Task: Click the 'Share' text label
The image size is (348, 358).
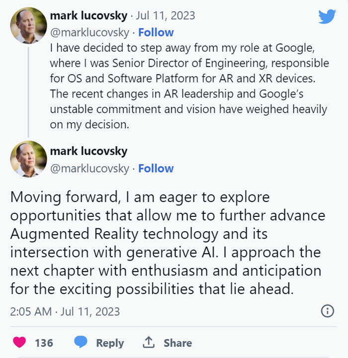Action: tap(177, 343)
